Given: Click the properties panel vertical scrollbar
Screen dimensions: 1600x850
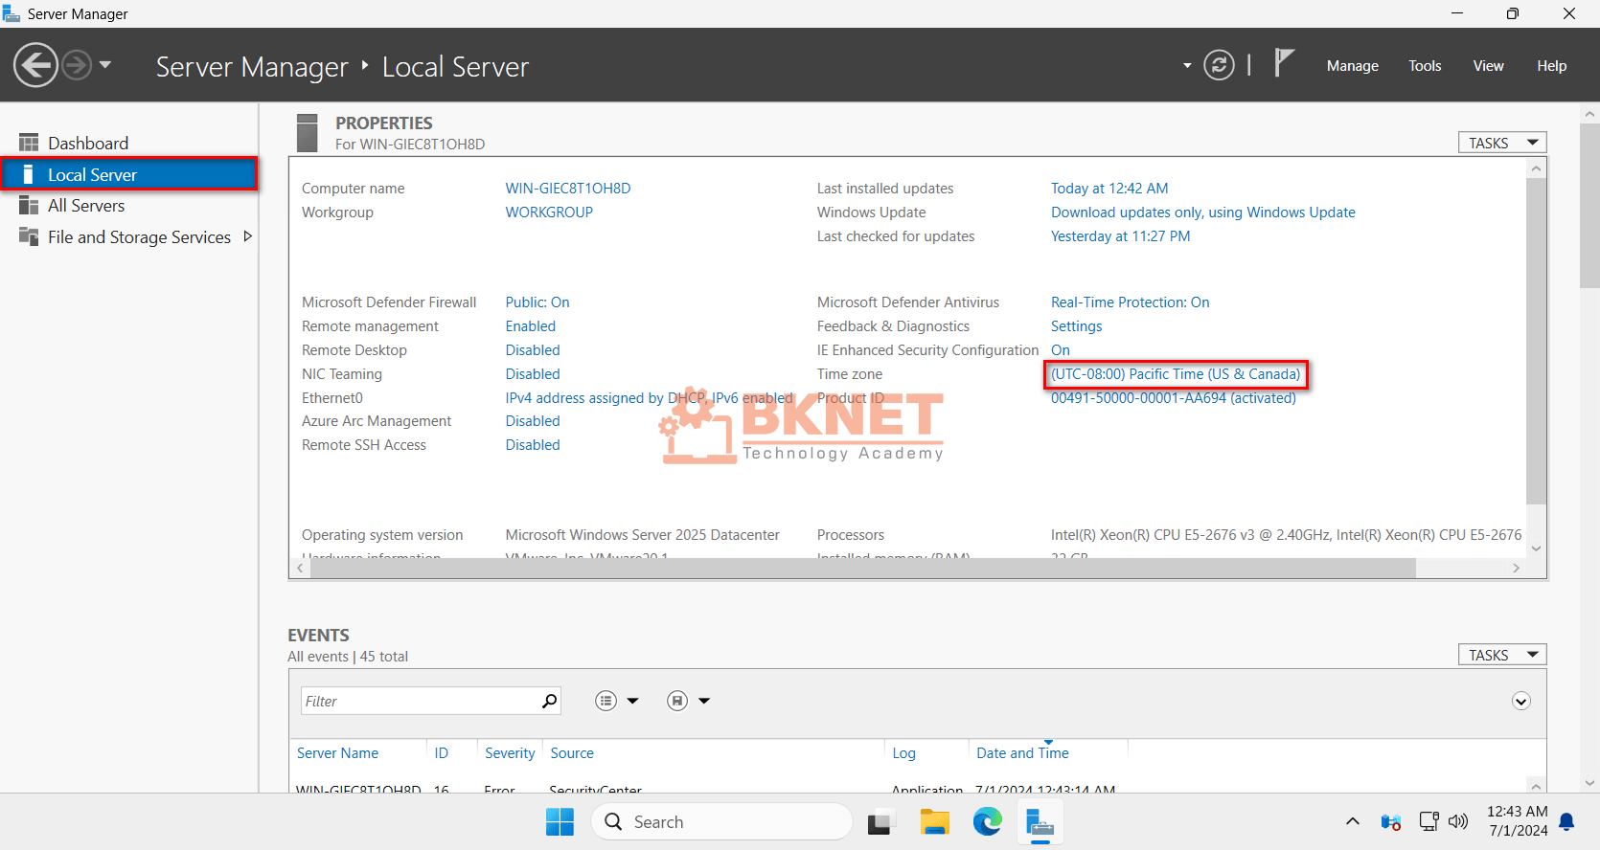Looking at the screenshot, I should tap(1536, 340).
